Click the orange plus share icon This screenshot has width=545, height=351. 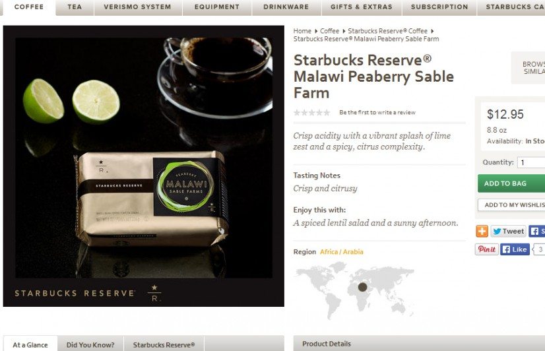pos(482,231)
